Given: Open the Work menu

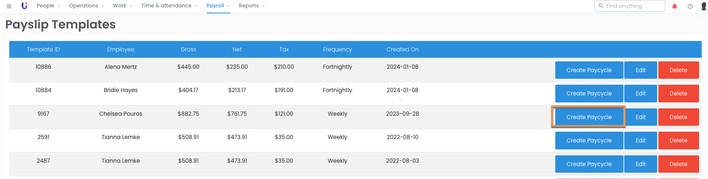Looking at the screenshot, I should [122, 6].
